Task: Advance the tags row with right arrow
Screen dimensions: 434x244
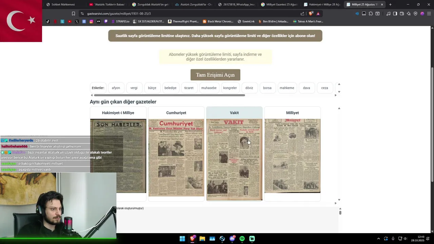Action: 336,95
